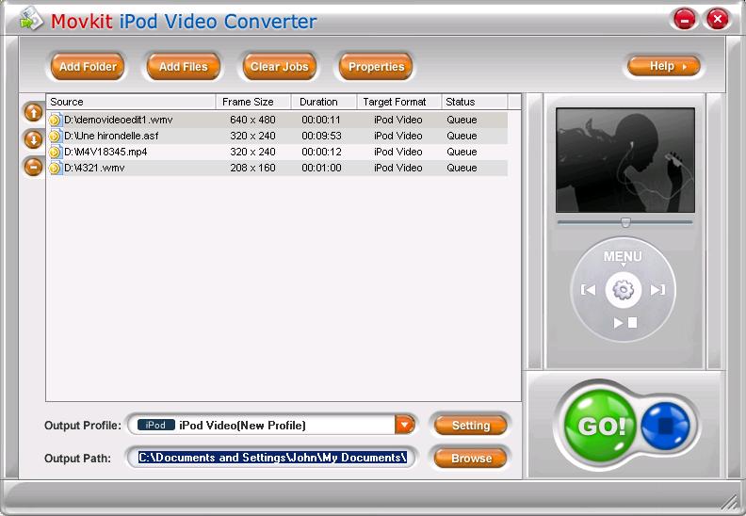746x516 pixels.
Task: Adjust the preview seek slider handle
Action: click(625, 222)
